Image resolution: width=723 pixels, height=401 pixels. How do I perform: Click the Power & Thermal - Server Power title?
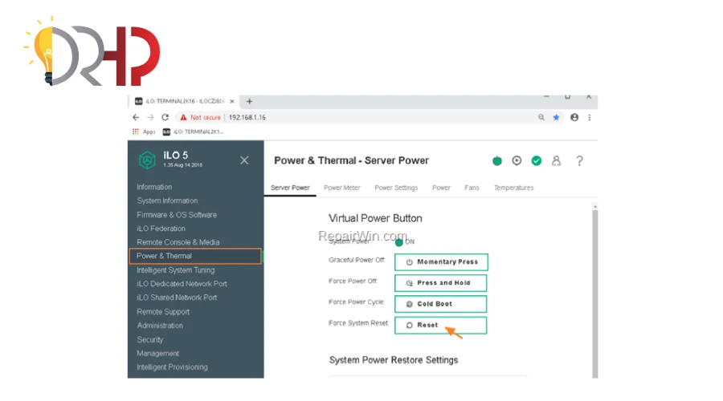tap(351, 160)
